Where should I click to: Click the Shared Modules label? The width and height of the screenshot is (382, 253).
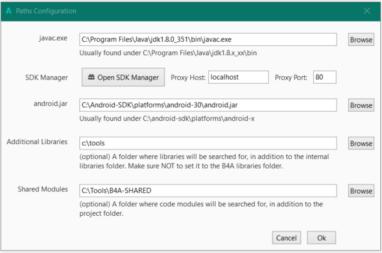43,190
